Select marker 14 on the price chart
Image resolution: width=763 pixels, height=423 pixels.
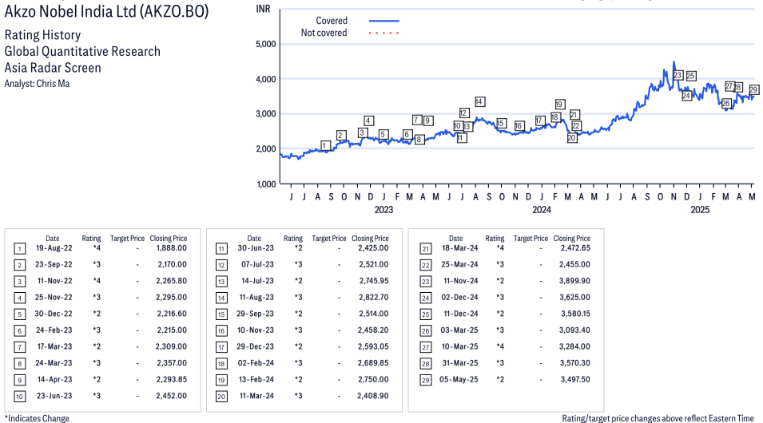point(480,101)
